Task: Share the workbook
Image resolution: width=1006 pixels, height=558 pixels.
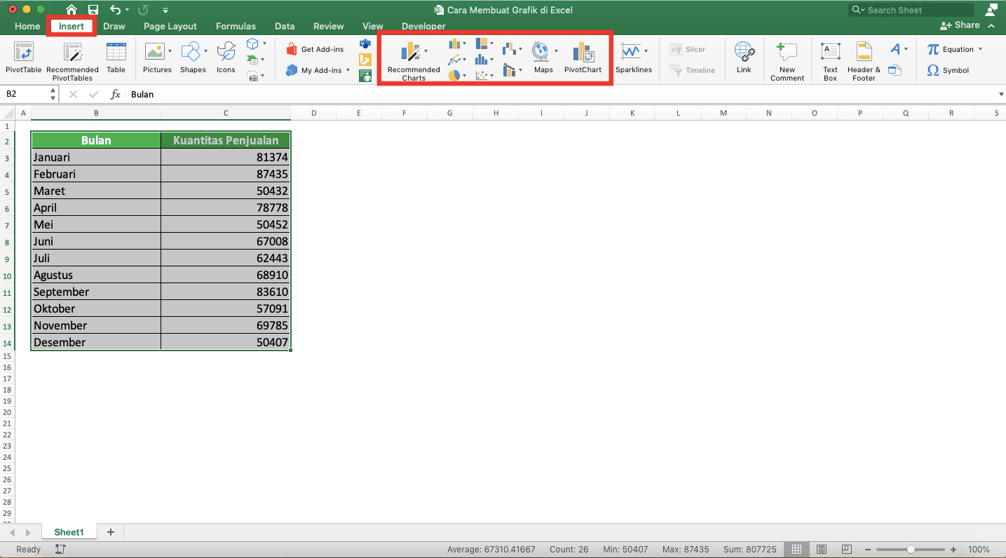Action: coord(960,25)
